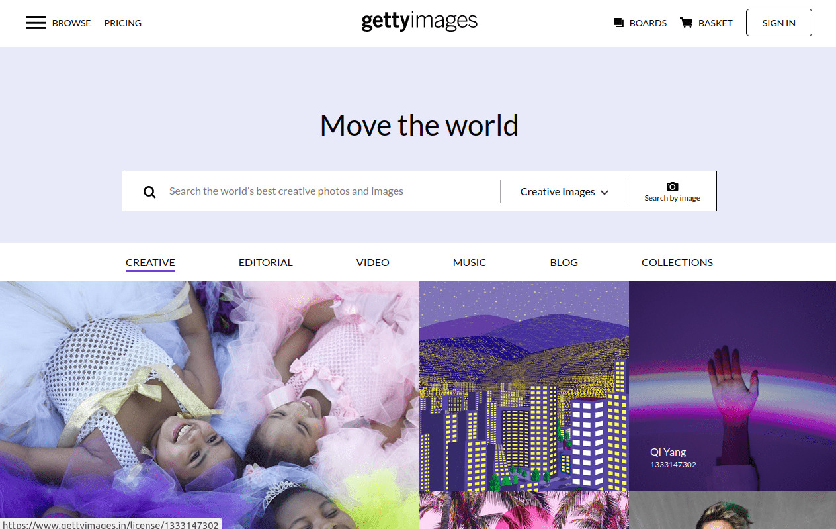Click the Sign In button
Viewport: 836px width, 529px height.
[x=779, y=23]
